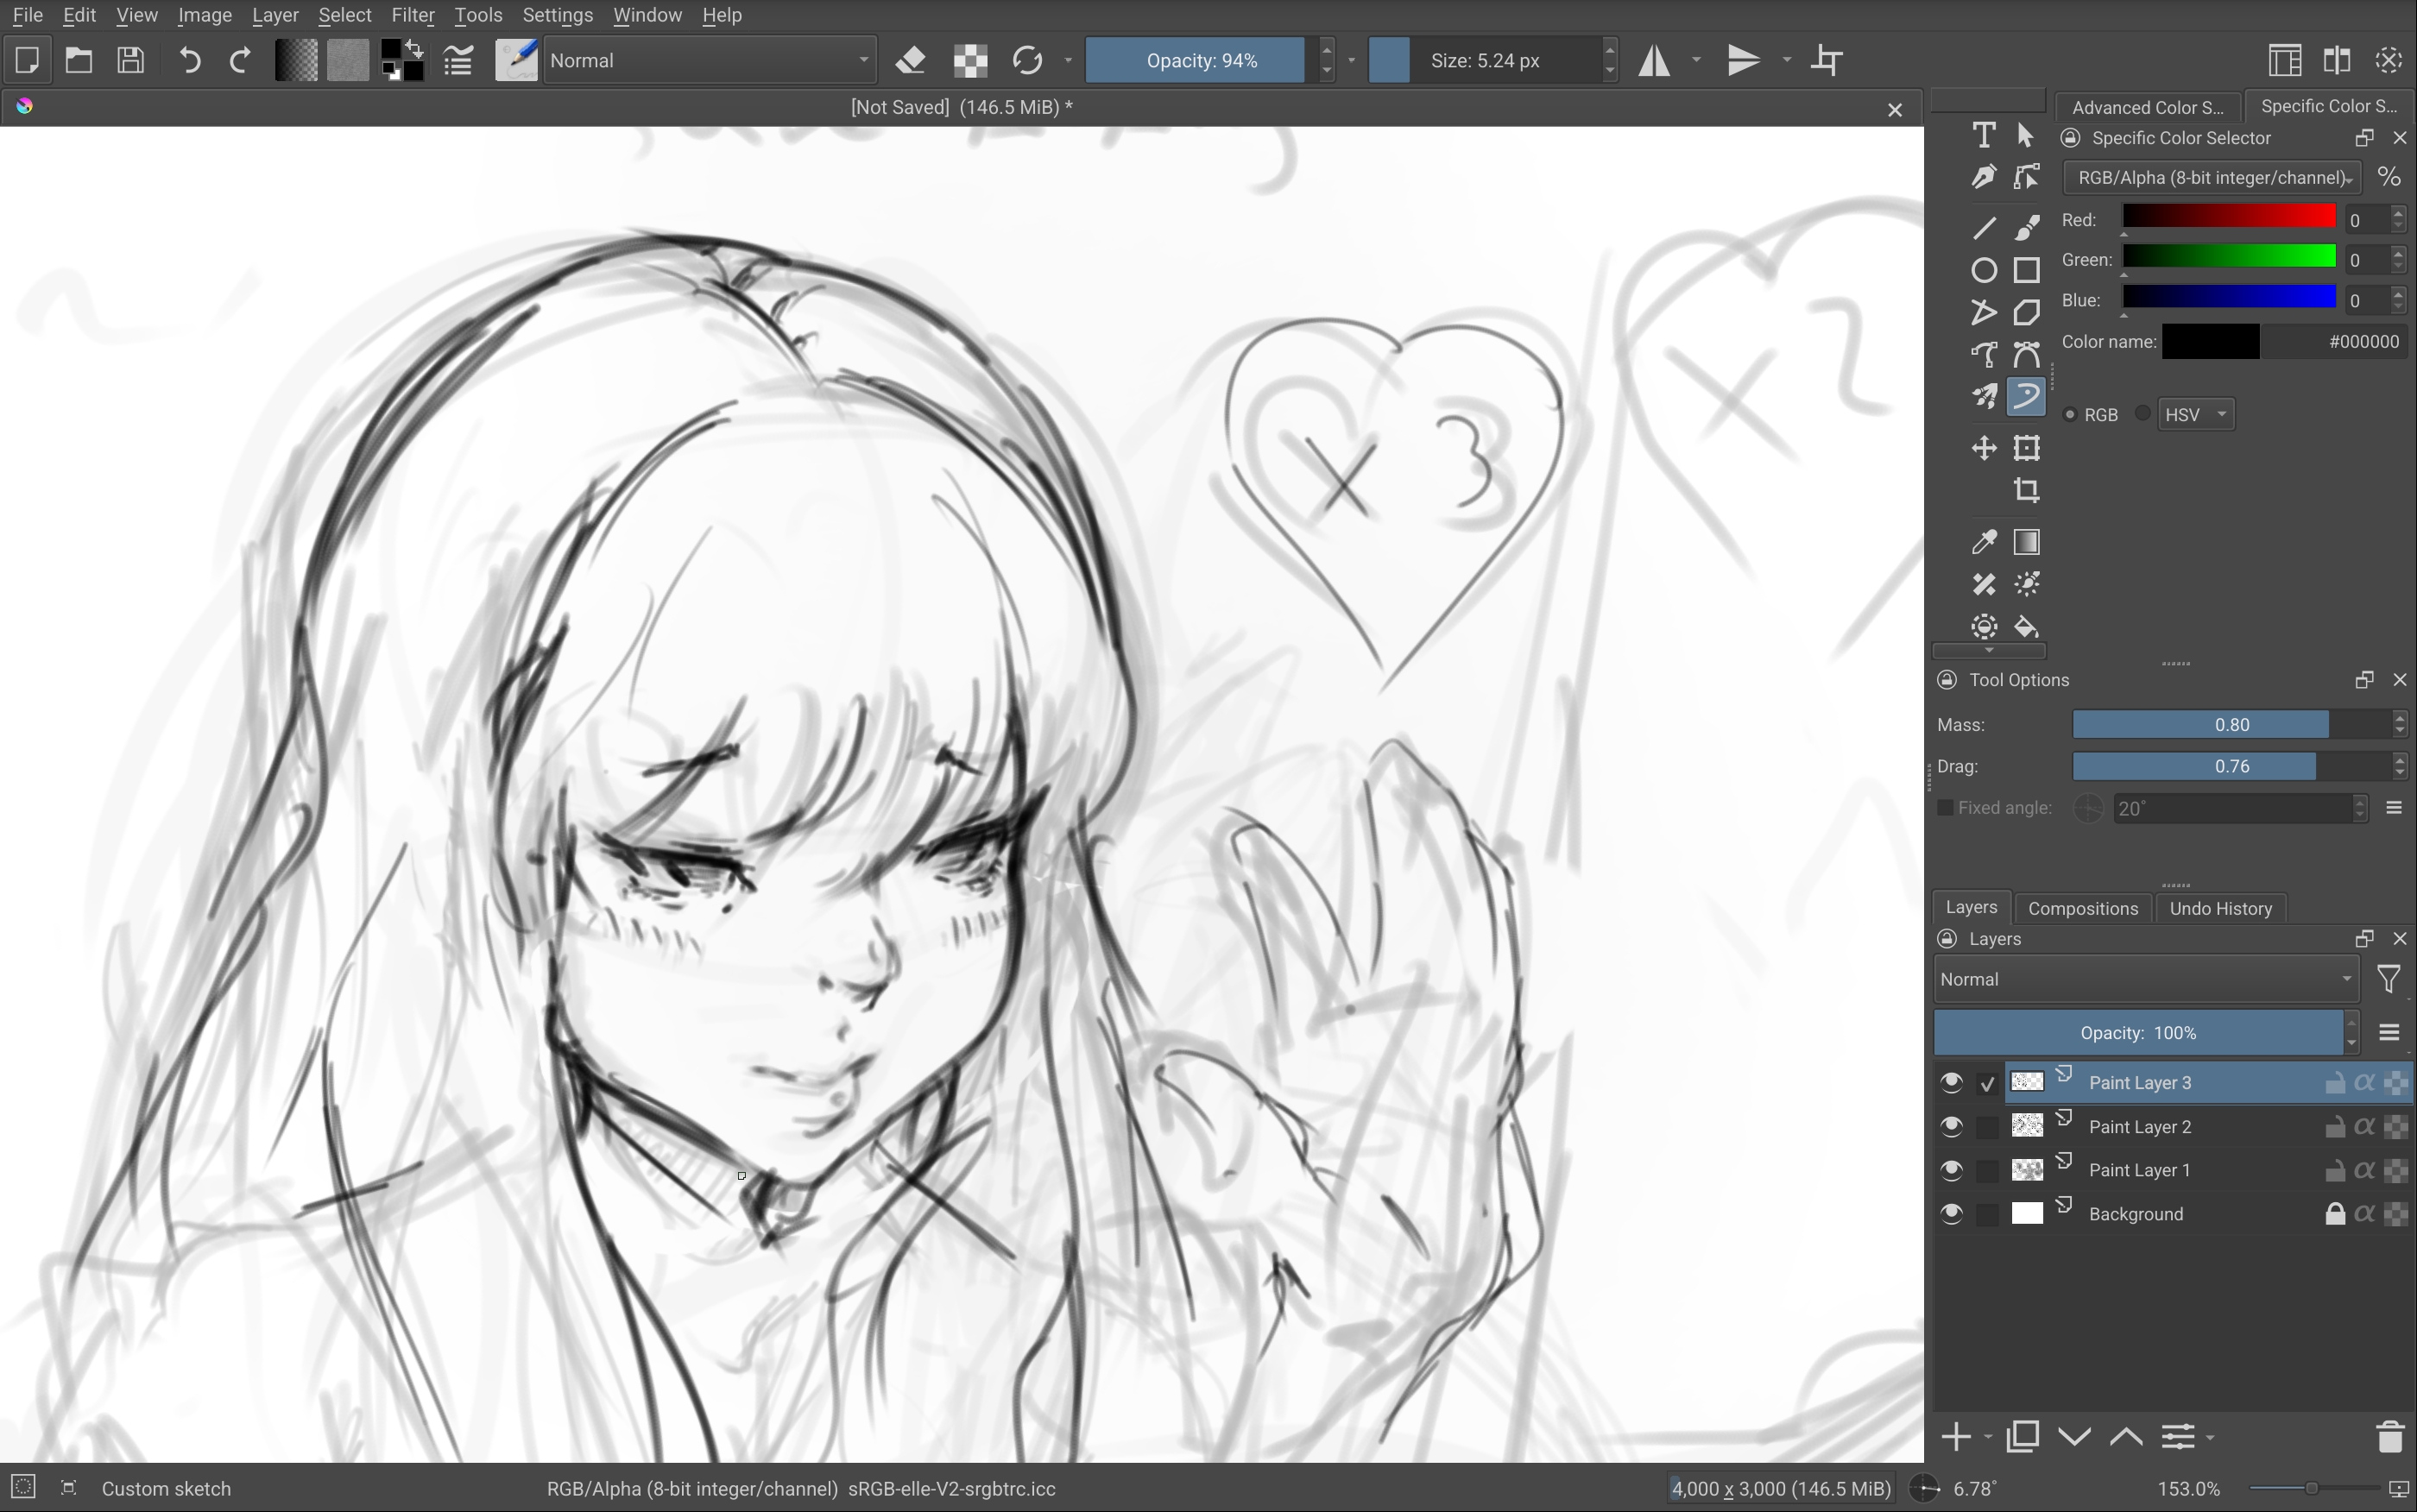Switch to the Compositions tab
Viewport: 2417px width, 1512px height.
pos(2083,908)
